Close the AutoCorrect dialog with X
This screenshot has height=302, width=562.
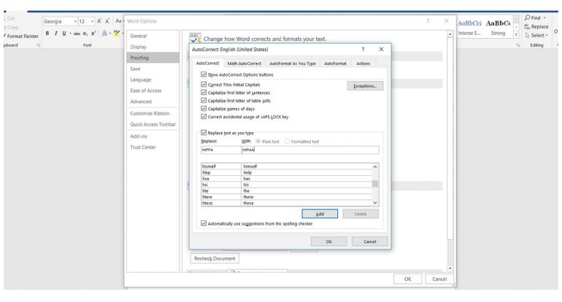coord(381,50)
